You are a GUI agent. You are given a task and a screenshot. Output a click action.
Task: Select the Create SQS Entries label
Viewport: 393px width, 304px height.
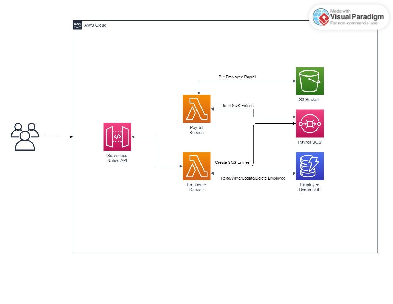232,162
